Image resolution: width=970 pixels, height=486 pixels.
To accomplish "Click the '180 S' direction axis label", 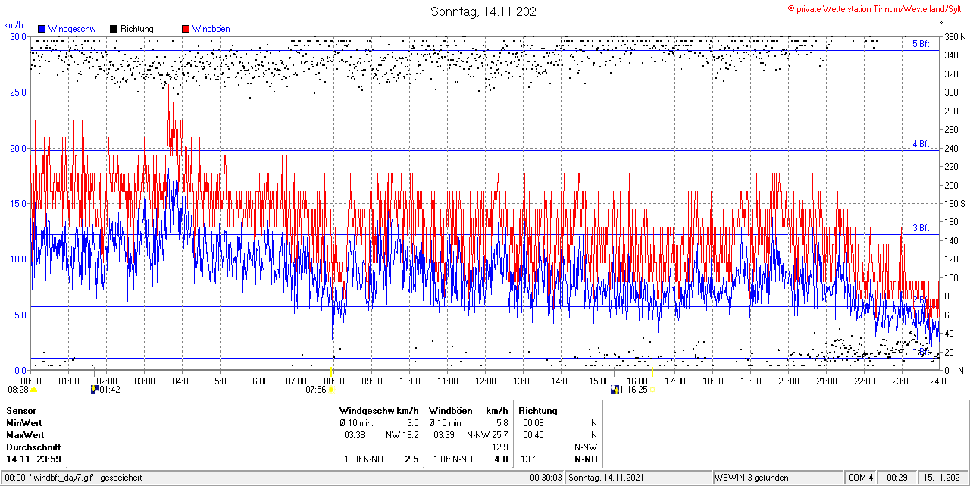I will click(953, 203).
